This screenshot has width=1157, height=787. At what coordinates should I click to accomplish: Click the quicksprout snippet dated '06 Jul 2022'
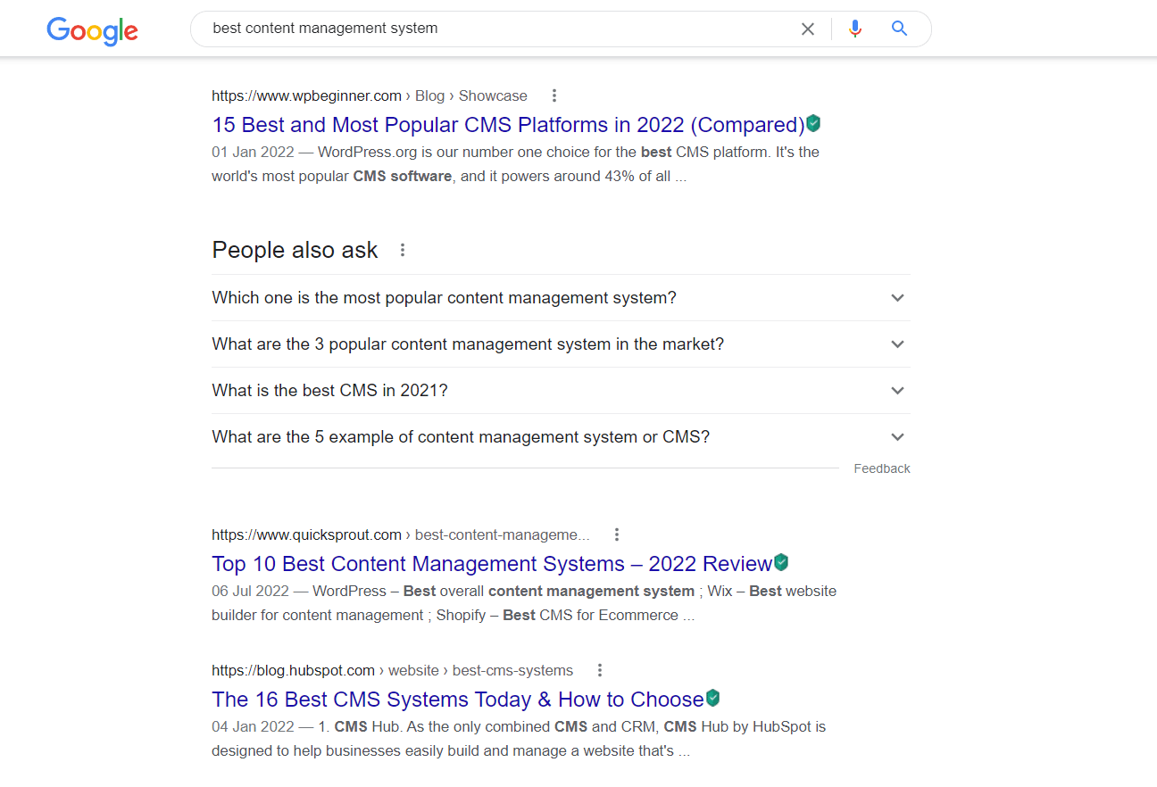coord(524,603)
